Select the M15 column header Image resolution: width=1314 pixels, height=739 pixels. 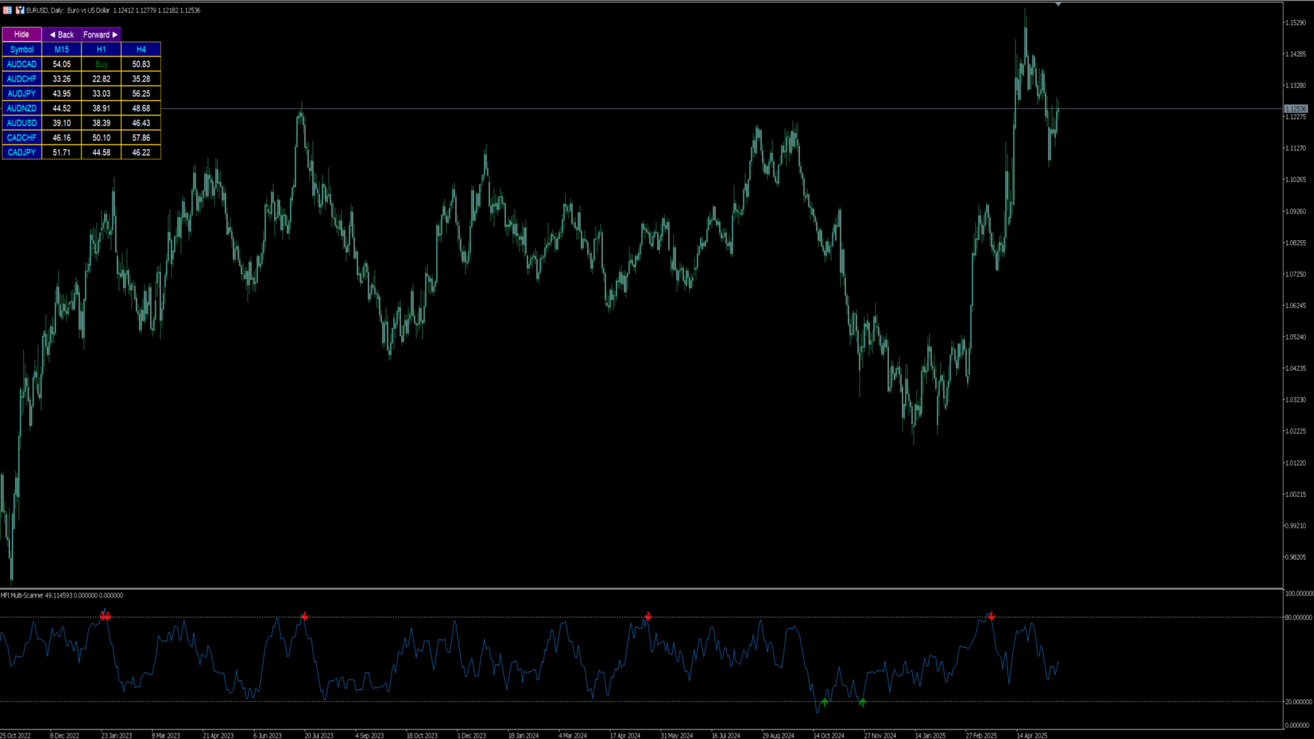[62, 49]
